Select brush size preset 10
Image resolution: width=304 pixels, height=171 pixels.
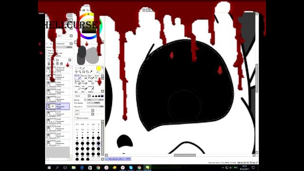(77, 138)
